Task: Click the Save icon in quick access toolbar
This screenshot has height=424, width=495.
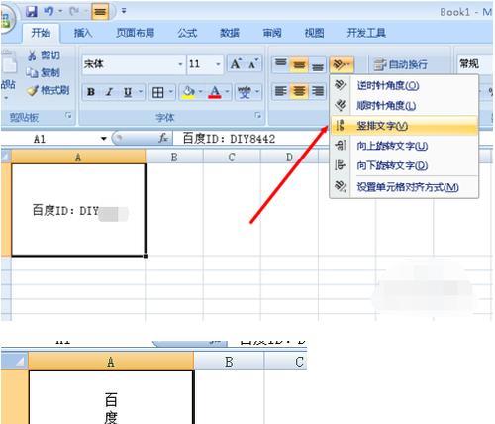Action: (x=32, y=12)
